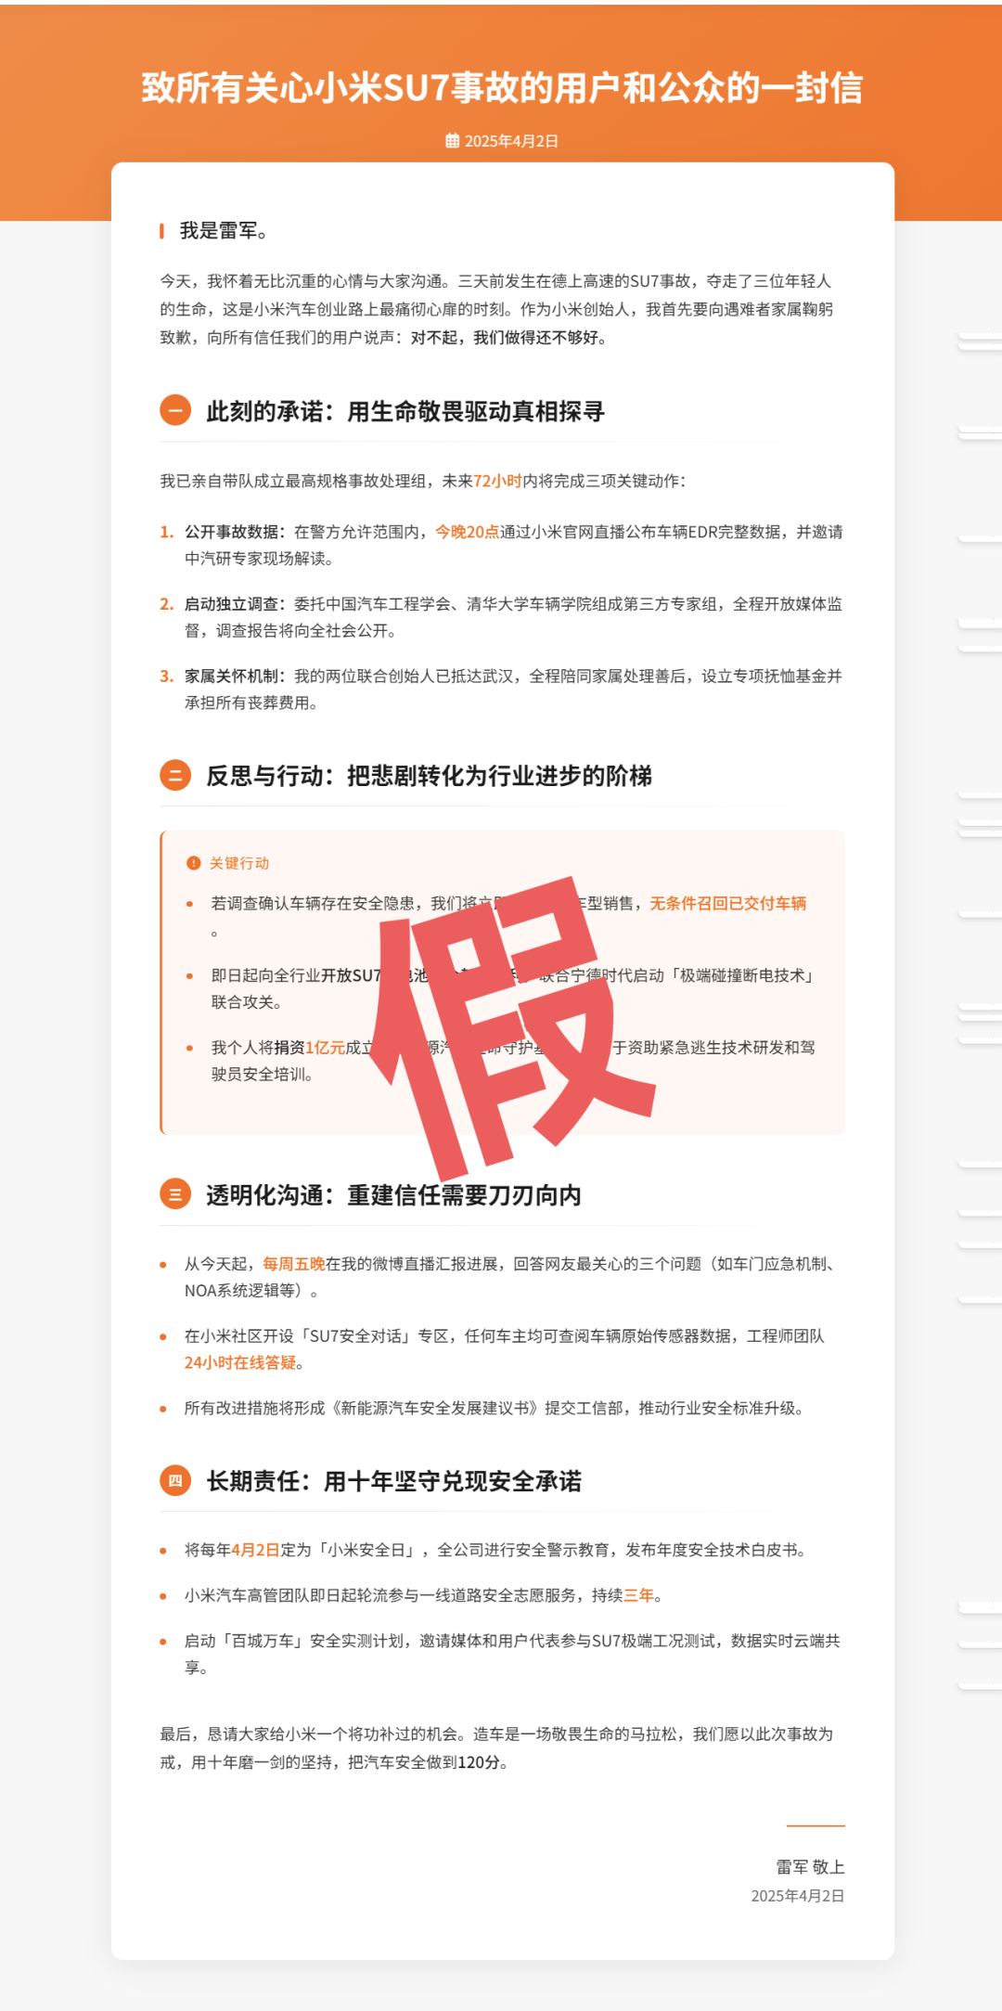The width and height of the screenshot is (1002, 2011).
Task: Click the bold 120分 text
Action: (x=478, y=1762)
